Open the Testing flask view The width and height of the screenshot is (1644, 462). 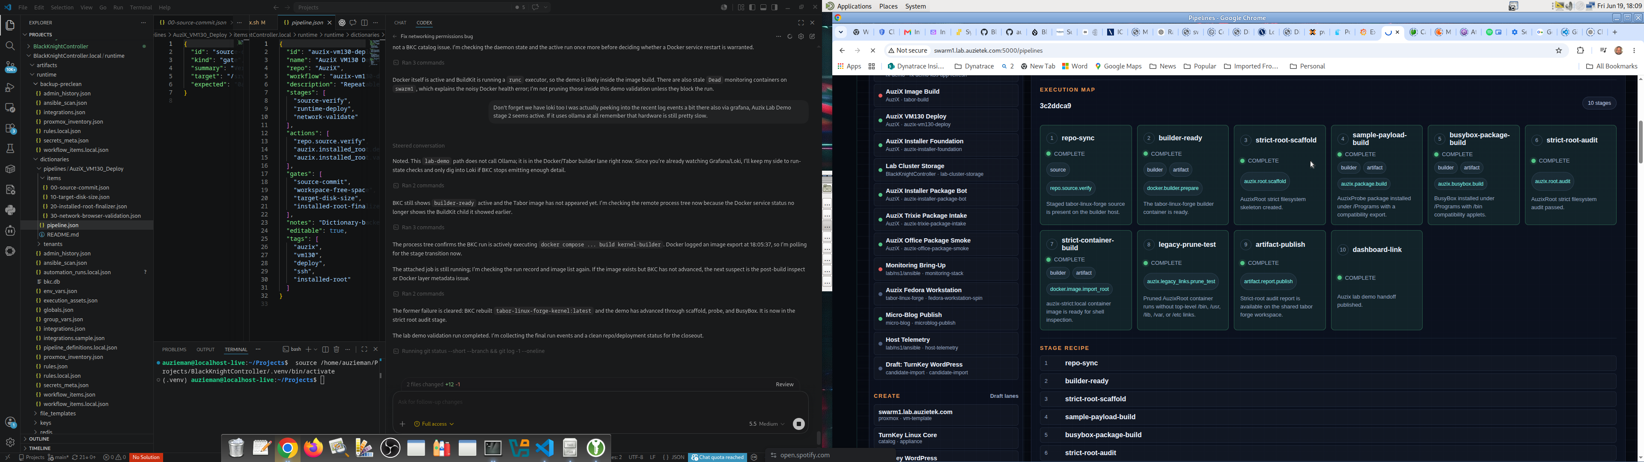point(10,149)
